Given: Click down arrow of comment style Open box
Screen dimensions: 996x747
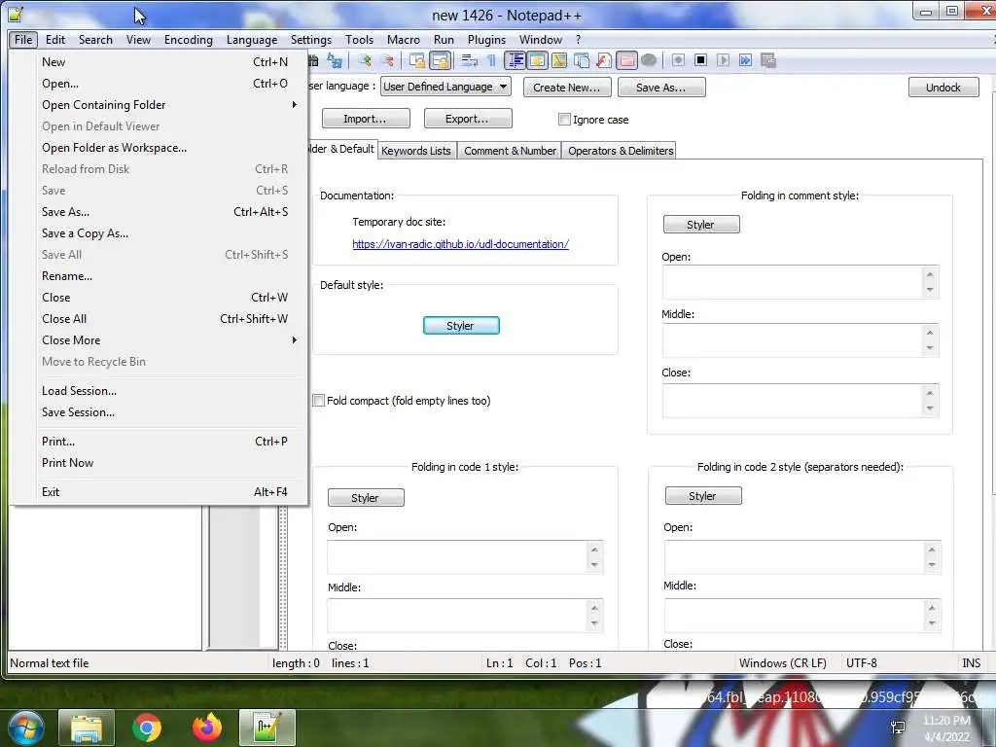Looking at the screenshot, I should point(929,290).
